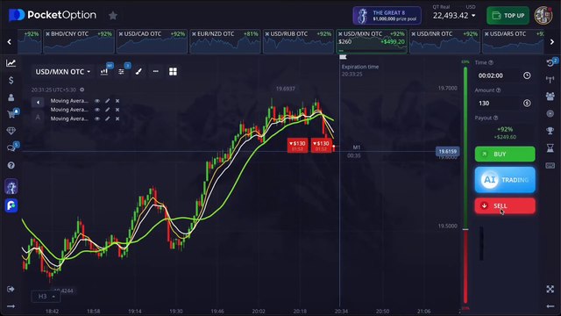Click the PocketOption logo

pos(53,15)
